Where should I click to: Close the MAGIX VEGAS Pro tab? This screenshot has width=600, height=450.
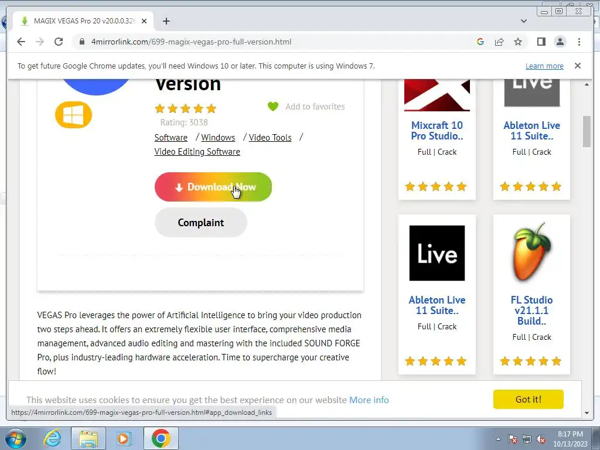144,21
